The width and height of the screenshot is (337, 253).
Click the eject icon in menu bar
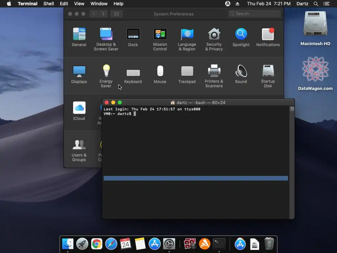(237, 4)
